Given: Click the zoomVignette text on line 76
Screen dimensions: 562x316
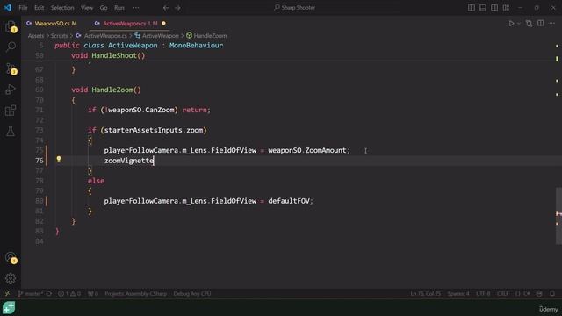Looking at the screenshot, I should point(129,161).
